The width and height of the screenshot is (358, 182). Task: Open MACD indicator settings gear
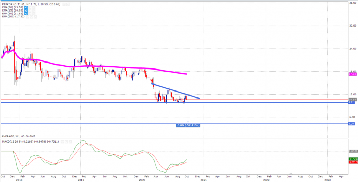click(66, 141)
